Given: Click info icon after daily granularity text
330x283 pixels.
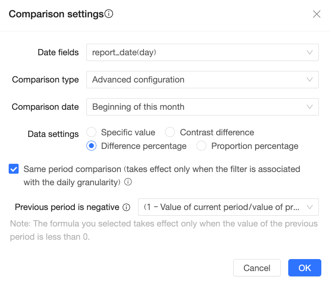Looking at the screenshot, I should pos(128,182).
